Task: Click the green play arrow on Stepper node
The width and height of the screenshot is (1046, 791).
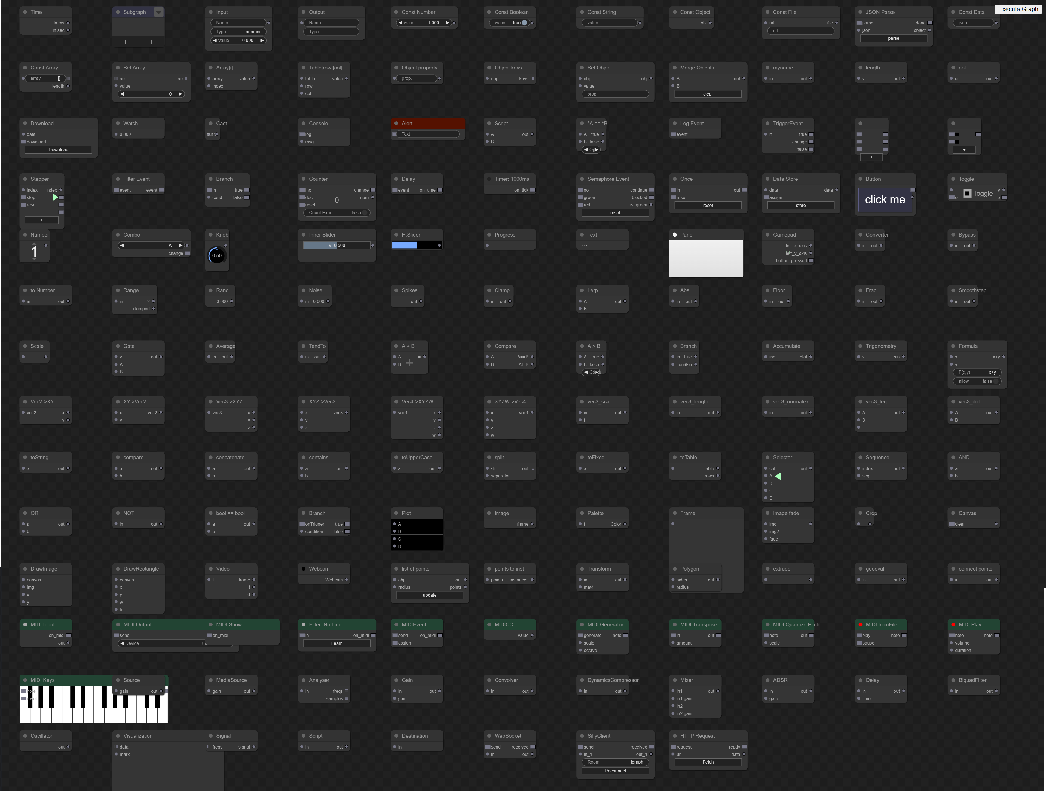Action: tap(55, 197)
